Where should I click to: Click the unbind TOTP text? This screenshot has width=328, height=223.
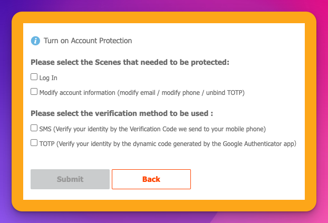pos(226,93)
